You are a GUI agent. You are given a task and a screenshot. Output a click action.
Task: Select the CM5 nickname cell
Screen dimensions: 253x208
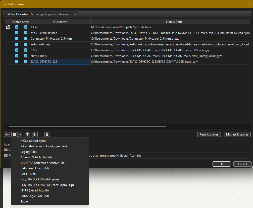60,50
